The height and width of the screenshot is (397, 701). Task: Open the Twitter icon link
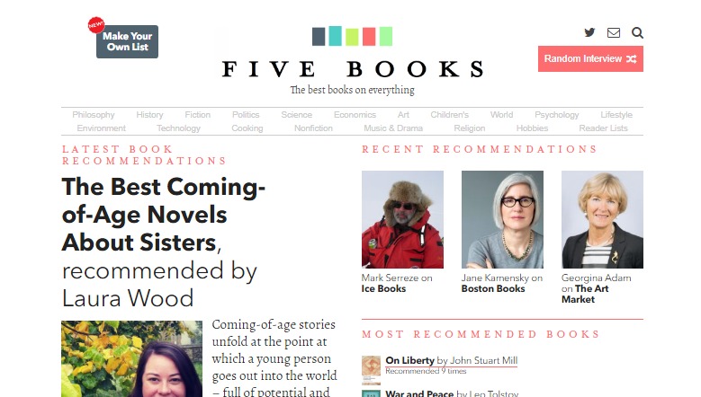pyautogui.click(x=589, y=32)
